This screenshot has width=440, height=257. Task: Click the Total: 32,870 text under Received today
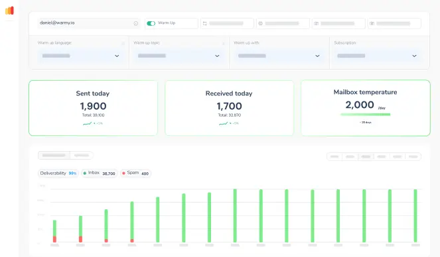click(229, 115)
